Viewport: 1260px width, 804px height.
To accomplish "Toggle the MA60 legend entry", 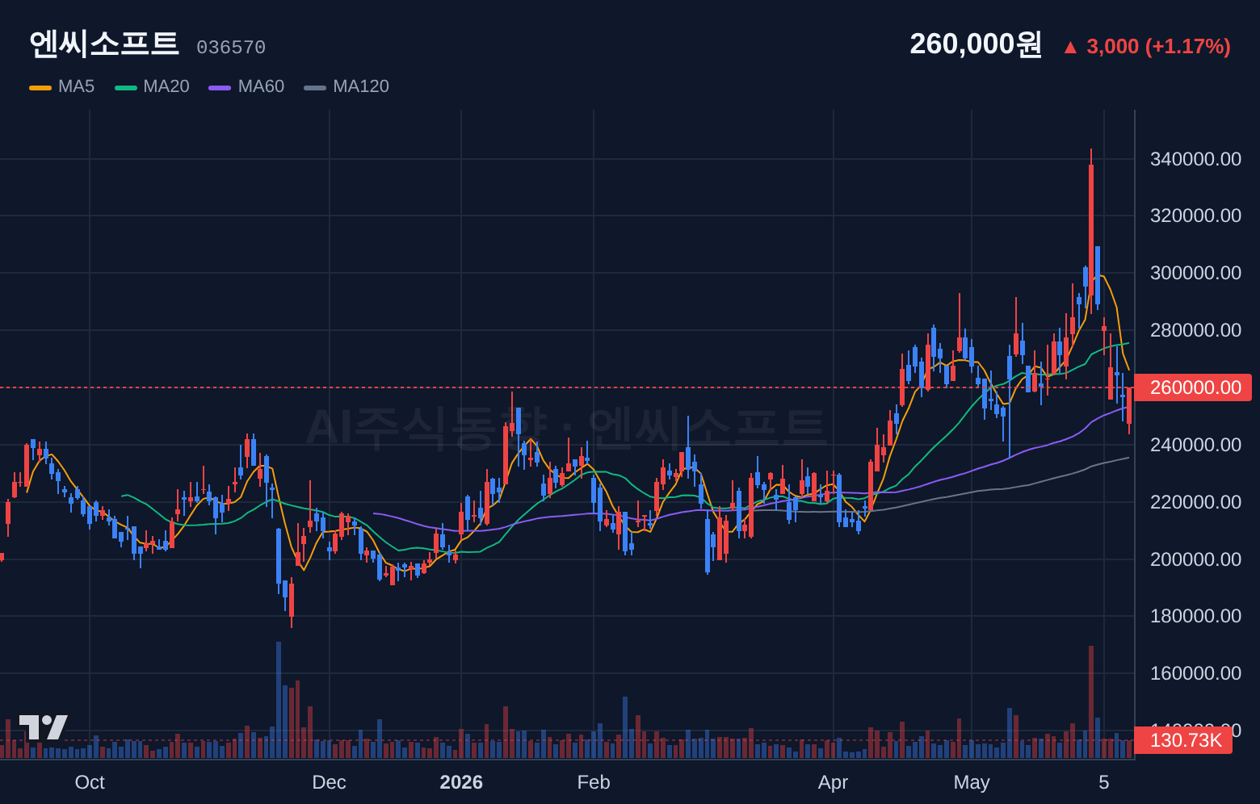I will click(x=246, y=86).
